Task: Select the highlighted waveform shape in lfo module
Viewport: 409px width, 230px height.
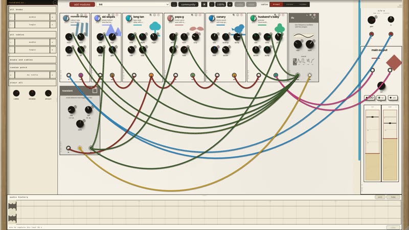Action: (295, 61)
